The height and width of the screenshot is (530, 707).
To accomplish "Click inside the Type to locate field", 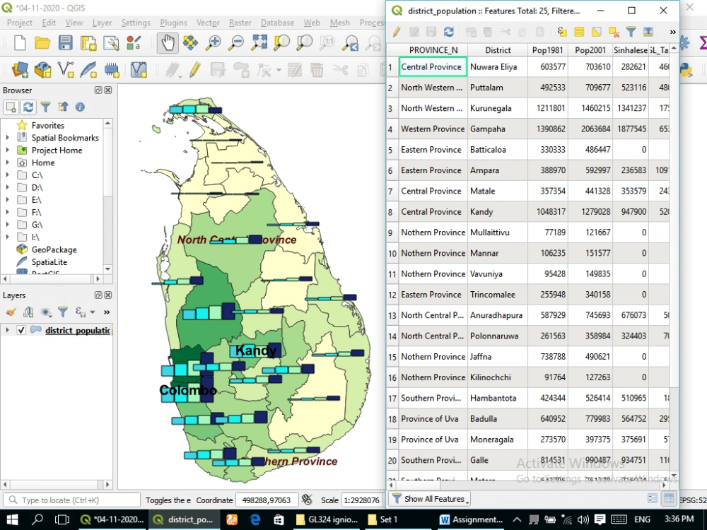I will pyautogui.click(x=71, y=500).
